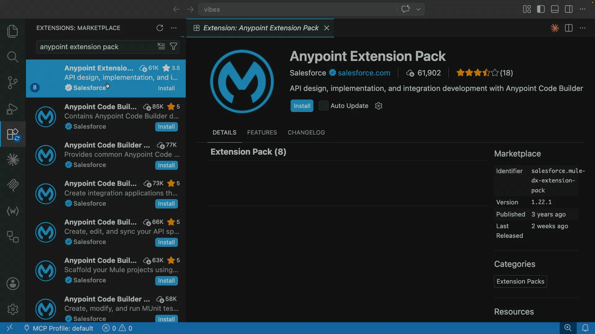Open the extension search filter menu

(174, 47)
